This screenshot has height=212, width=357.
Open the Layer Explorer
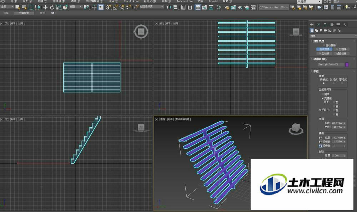[190, 7]
